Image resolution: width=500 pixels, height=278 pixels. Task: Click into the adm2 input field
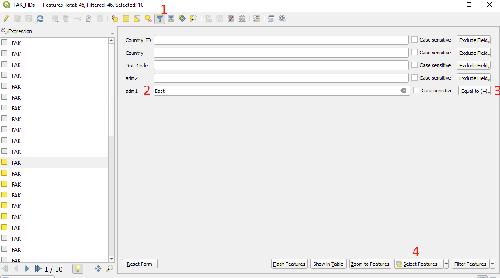tap(281, 78)
